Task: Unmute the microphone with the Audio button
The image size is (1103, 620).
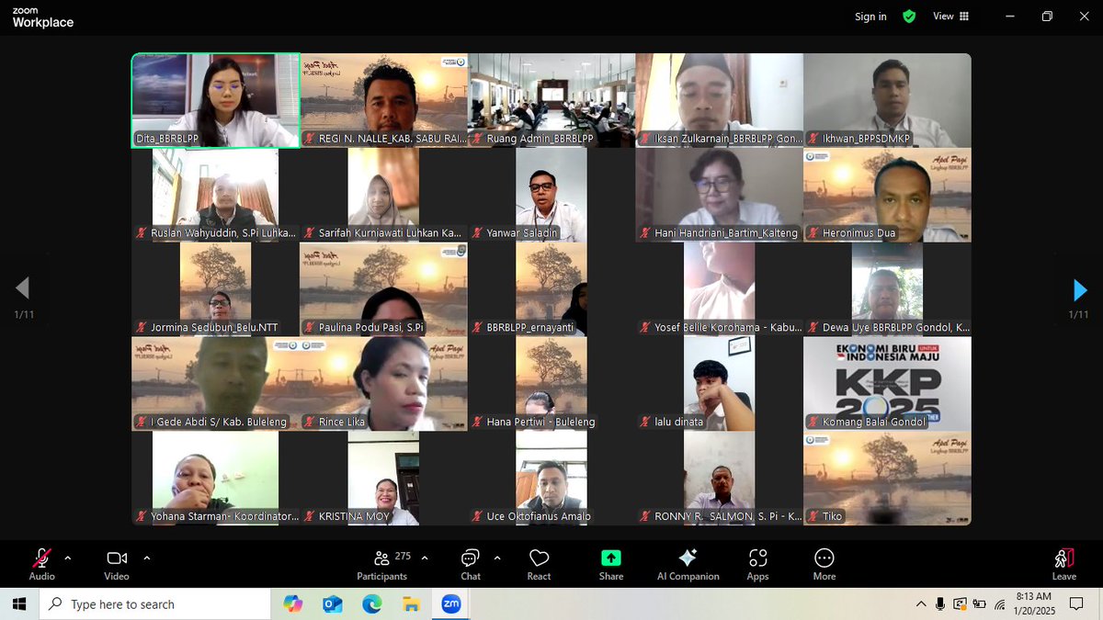Action: (41, 564)
